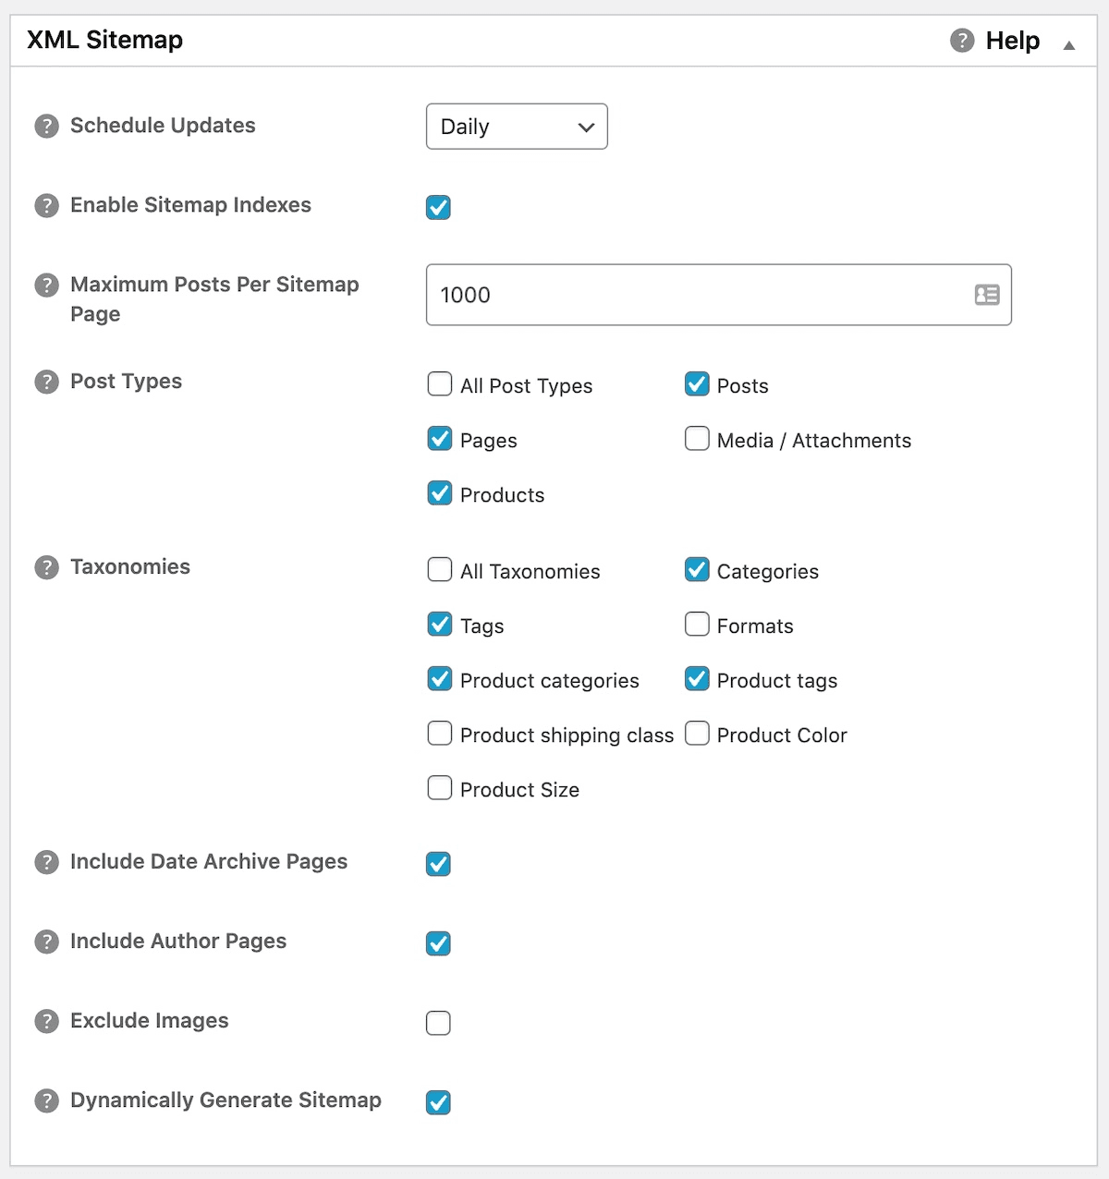The height and width of the screenshot is (1179, 1109).
Task: Check the Media / Attachments post type
Action: (697, 438)
